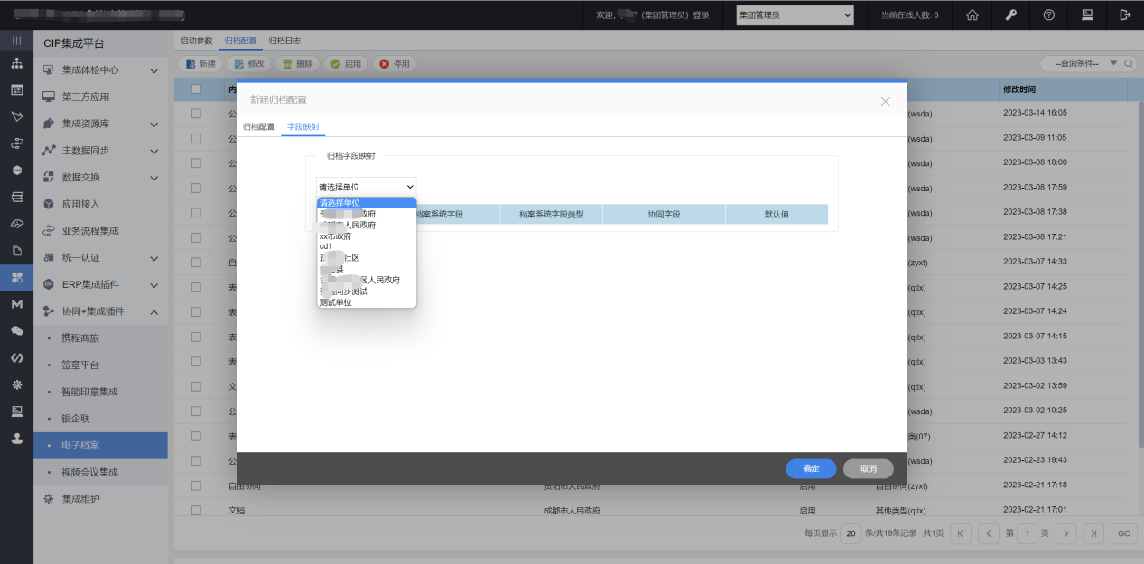Toggle the select-all checkbox in table header
Screen dimensions: 1144x564
[x=196, y=89]
